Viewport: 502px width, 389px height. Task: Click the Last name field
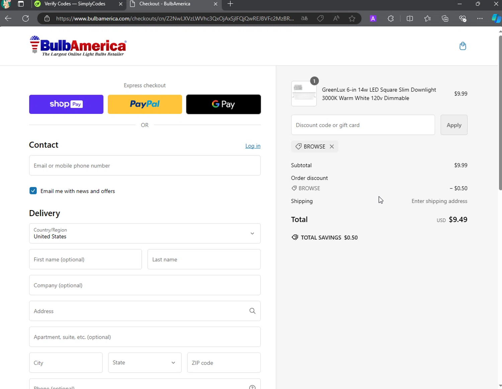point(204,259)
